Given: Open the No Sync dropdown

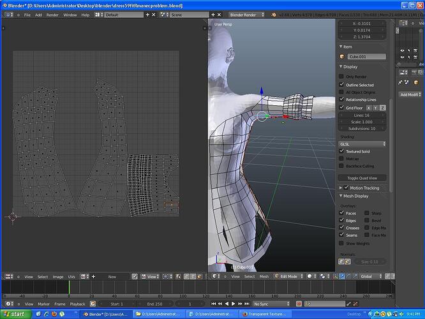Looking at the screenshot, I should pyautogui.click(x=271, y=304).
